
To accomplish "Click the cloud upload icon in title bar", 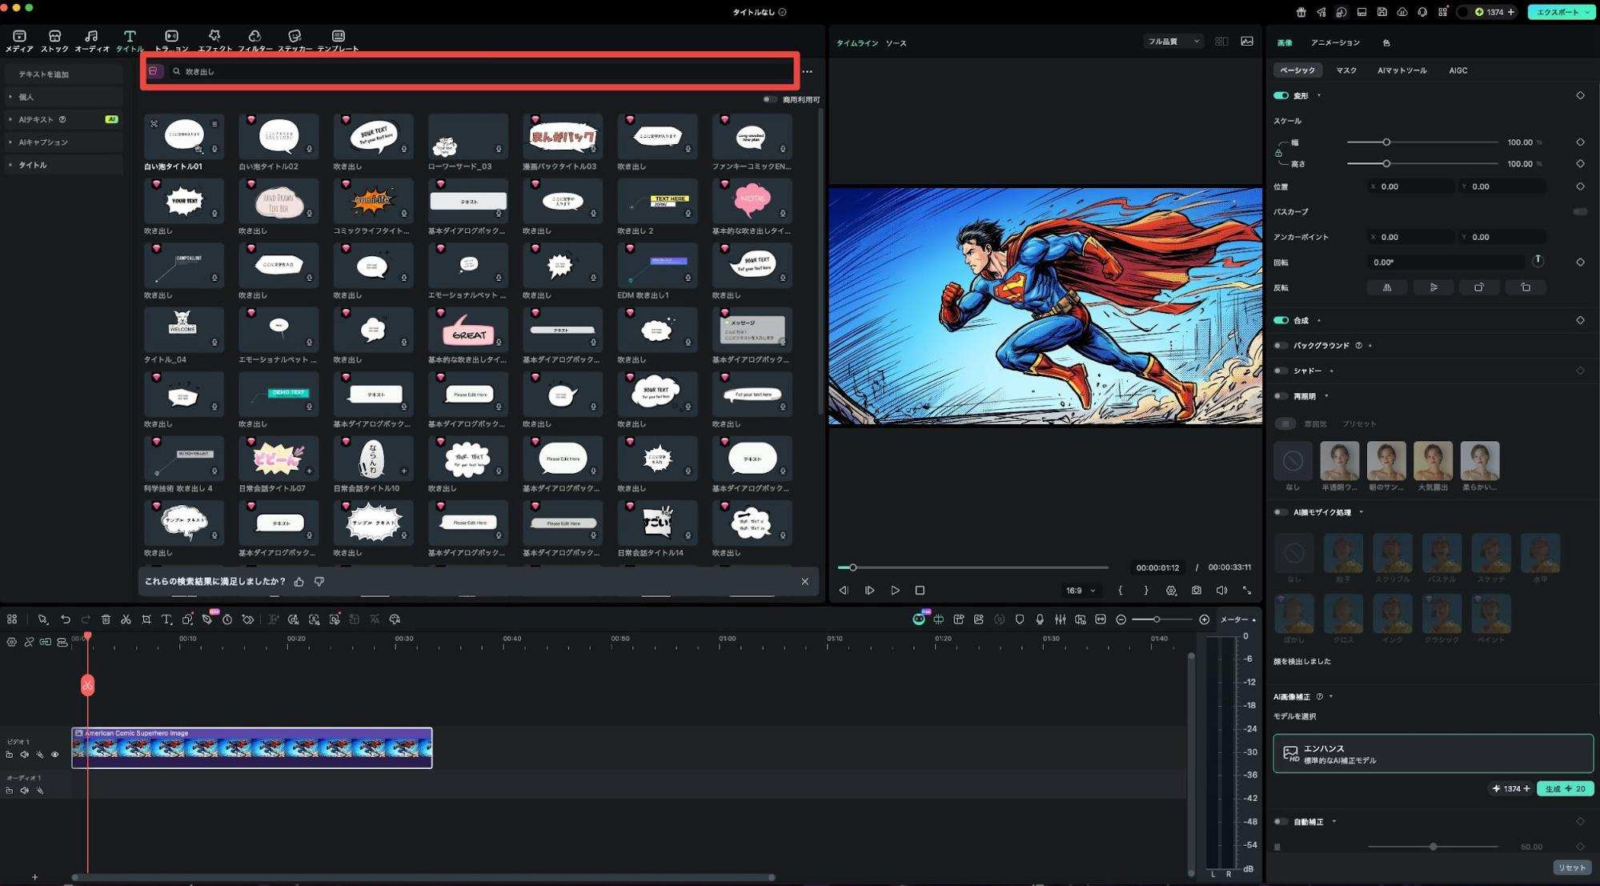I will pyautogui.click(x=1402, y=12).
